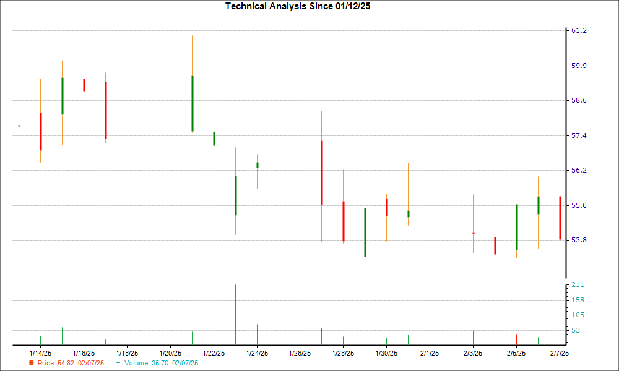Click the teal Volume legend dash
The width and height of the screenshot is (619, 371).
(118, 363)
